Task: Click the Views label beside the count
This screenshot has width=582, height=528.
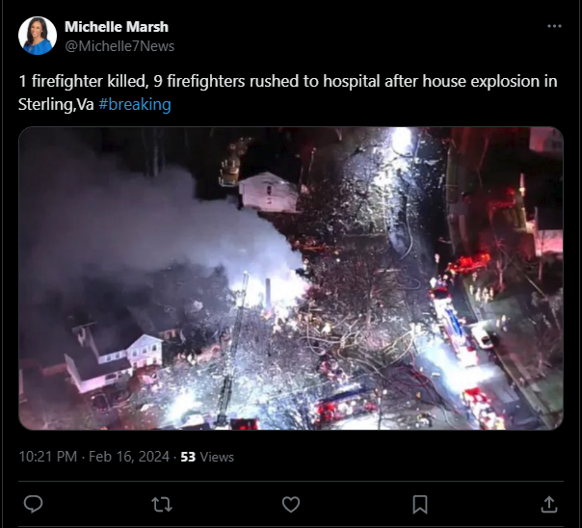Action: click(217, 457)
